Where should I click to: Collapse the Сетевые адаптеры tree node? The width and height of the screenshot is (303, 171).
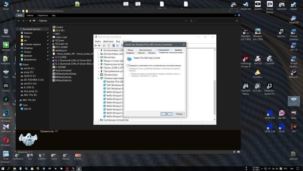[x=98, y=78]
